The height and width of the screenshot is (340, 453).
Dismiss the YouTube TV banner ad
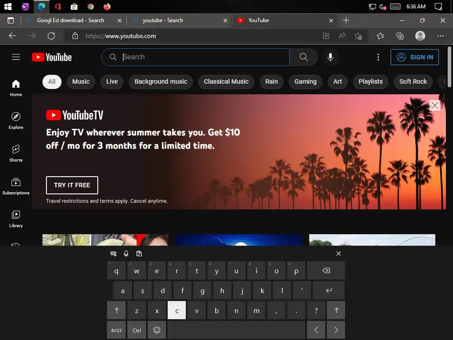point(434,105)
